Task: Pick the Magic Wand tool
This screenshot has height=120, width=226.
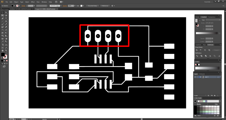Action: [3, 16]
